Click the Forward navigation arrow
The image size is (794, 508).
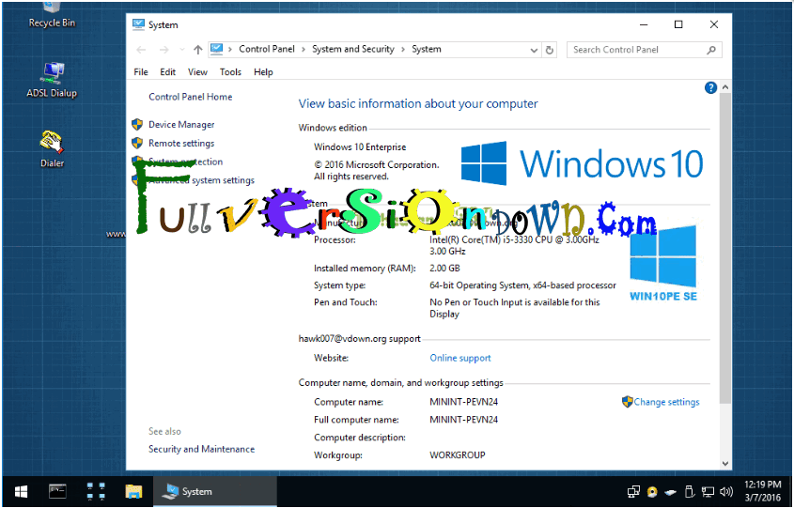tap(163, 50)
